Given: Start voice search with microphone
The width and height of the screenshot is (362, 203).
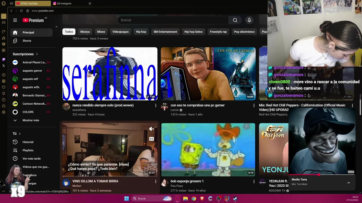Looking at the screenshot, I should tap(249, 20).
